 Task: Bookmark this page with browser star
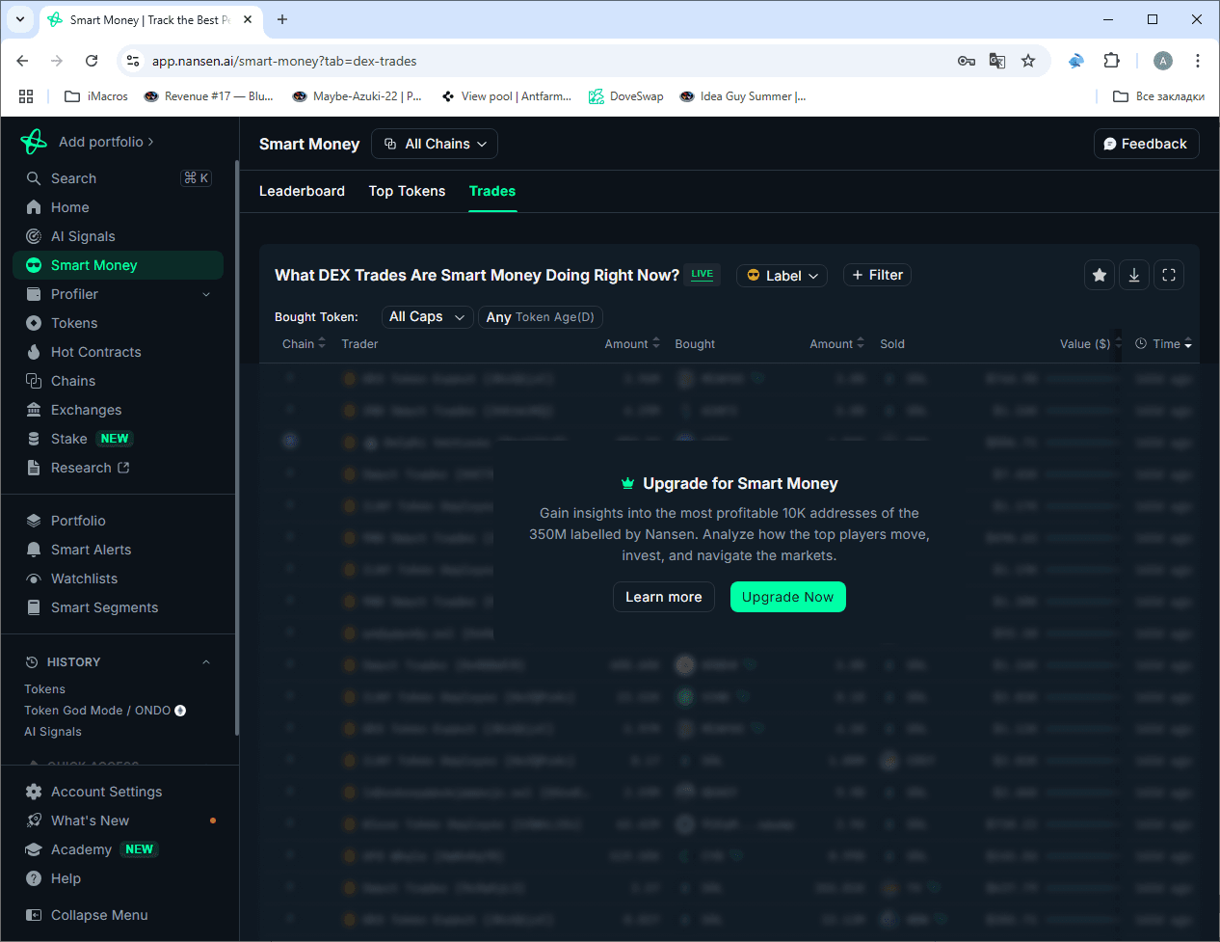[x=1028, y=61]
